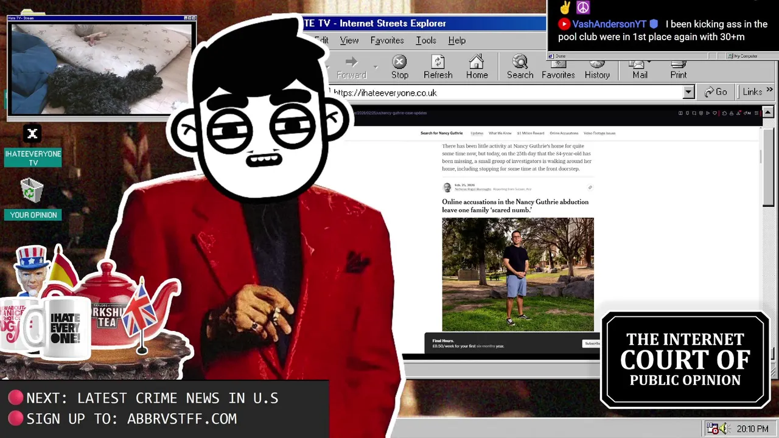Select the What We Know tab
Viewport: 779px width, 438px height.
[500, 133]
